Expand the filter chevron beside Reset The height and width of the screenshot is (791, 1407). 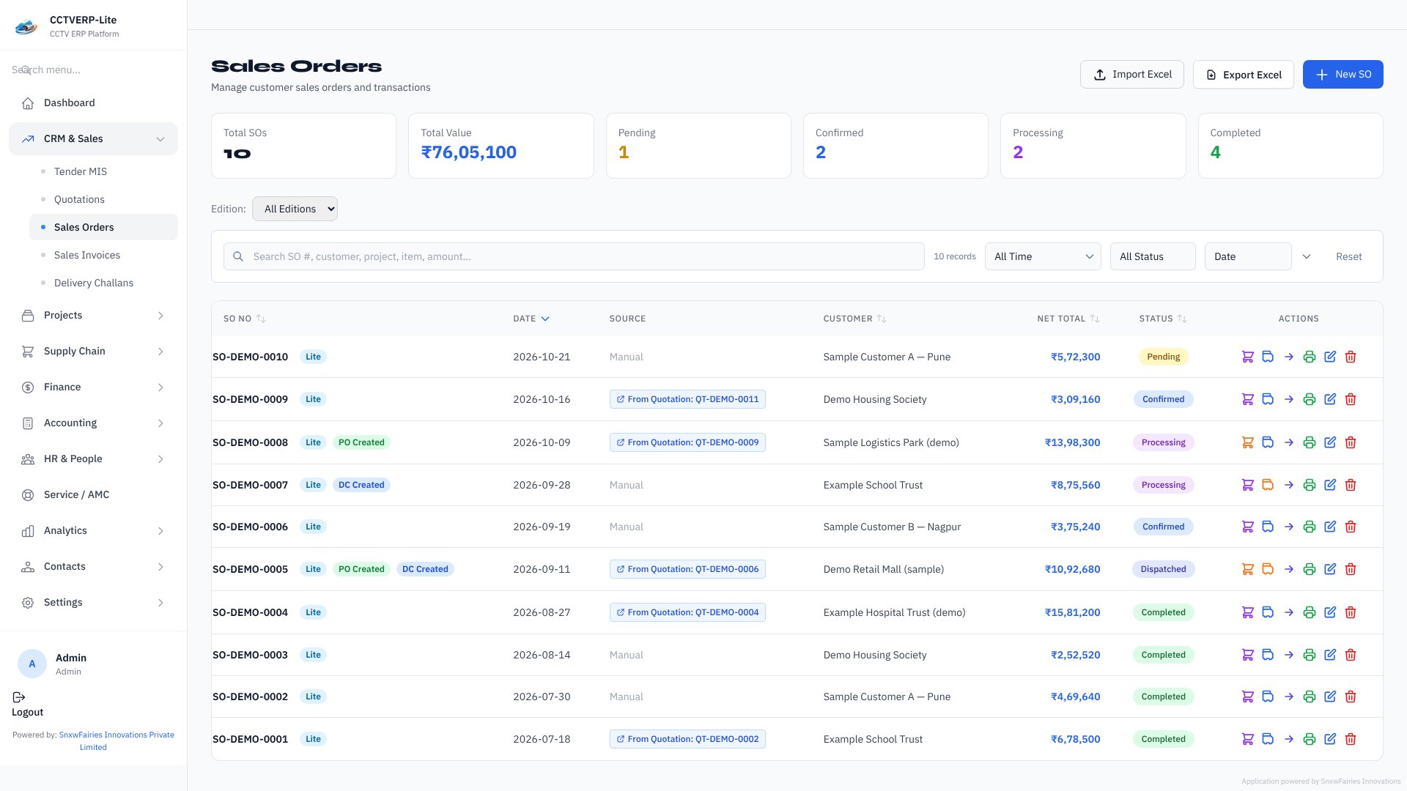pyautogui.click(x=1307, y=257)
